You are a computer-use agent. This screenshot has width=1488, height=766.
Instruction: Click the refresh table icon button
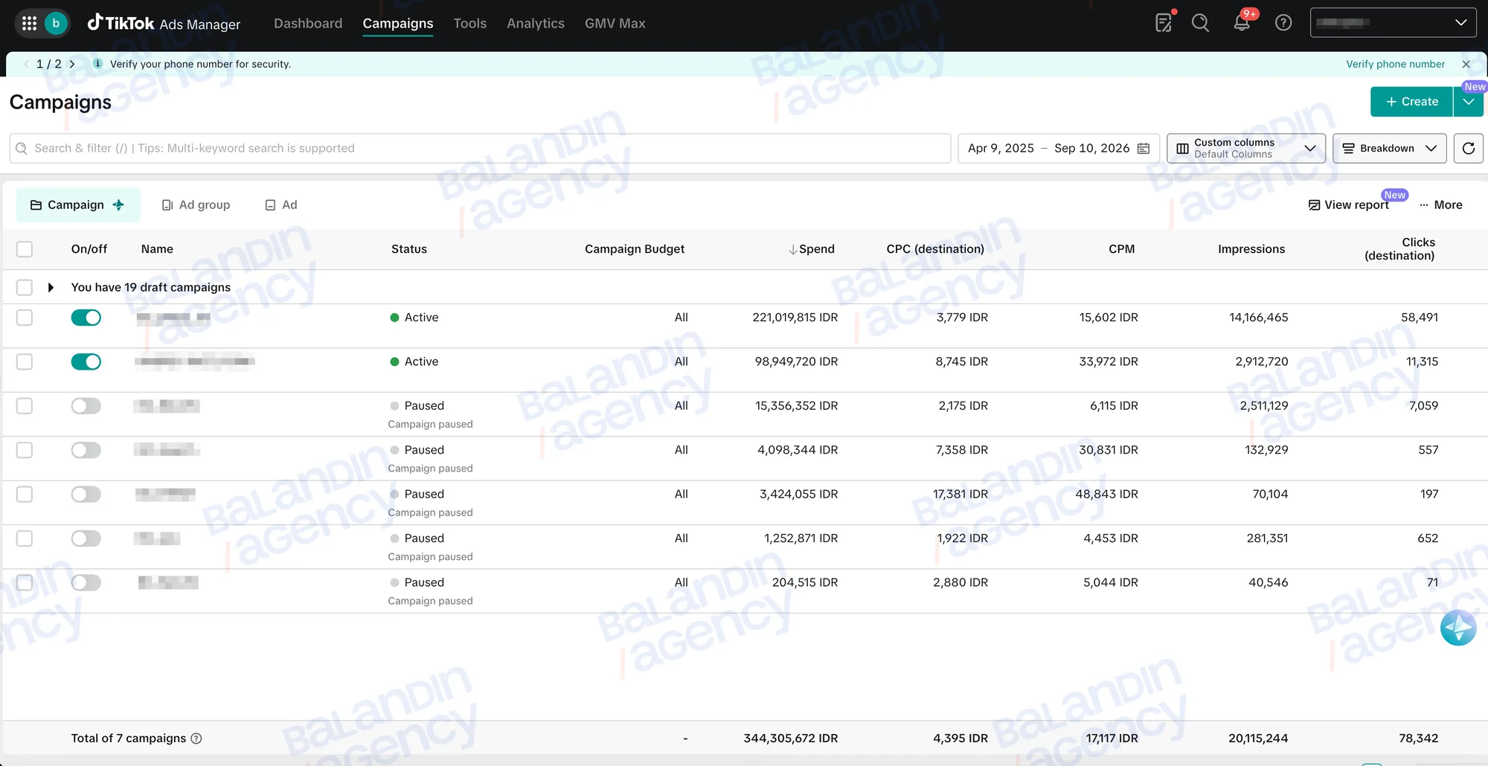point(1469,149)
